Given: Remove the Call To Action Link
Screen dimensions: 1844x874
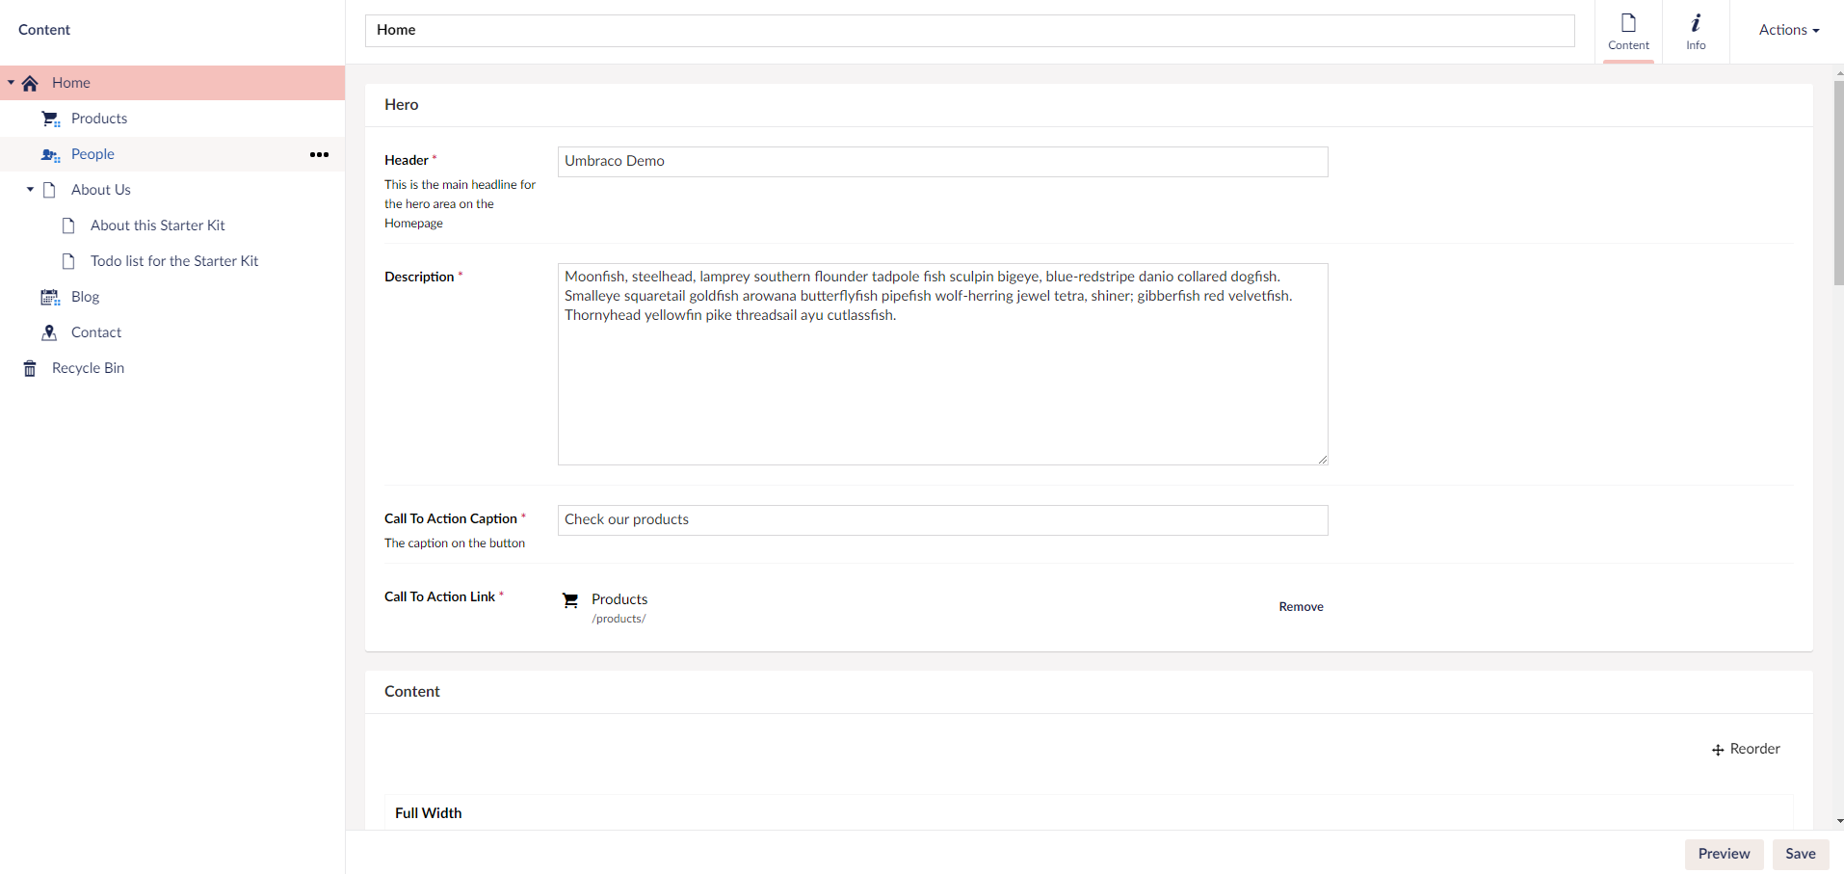Looking at the screenshot, I should [1301, 606].
